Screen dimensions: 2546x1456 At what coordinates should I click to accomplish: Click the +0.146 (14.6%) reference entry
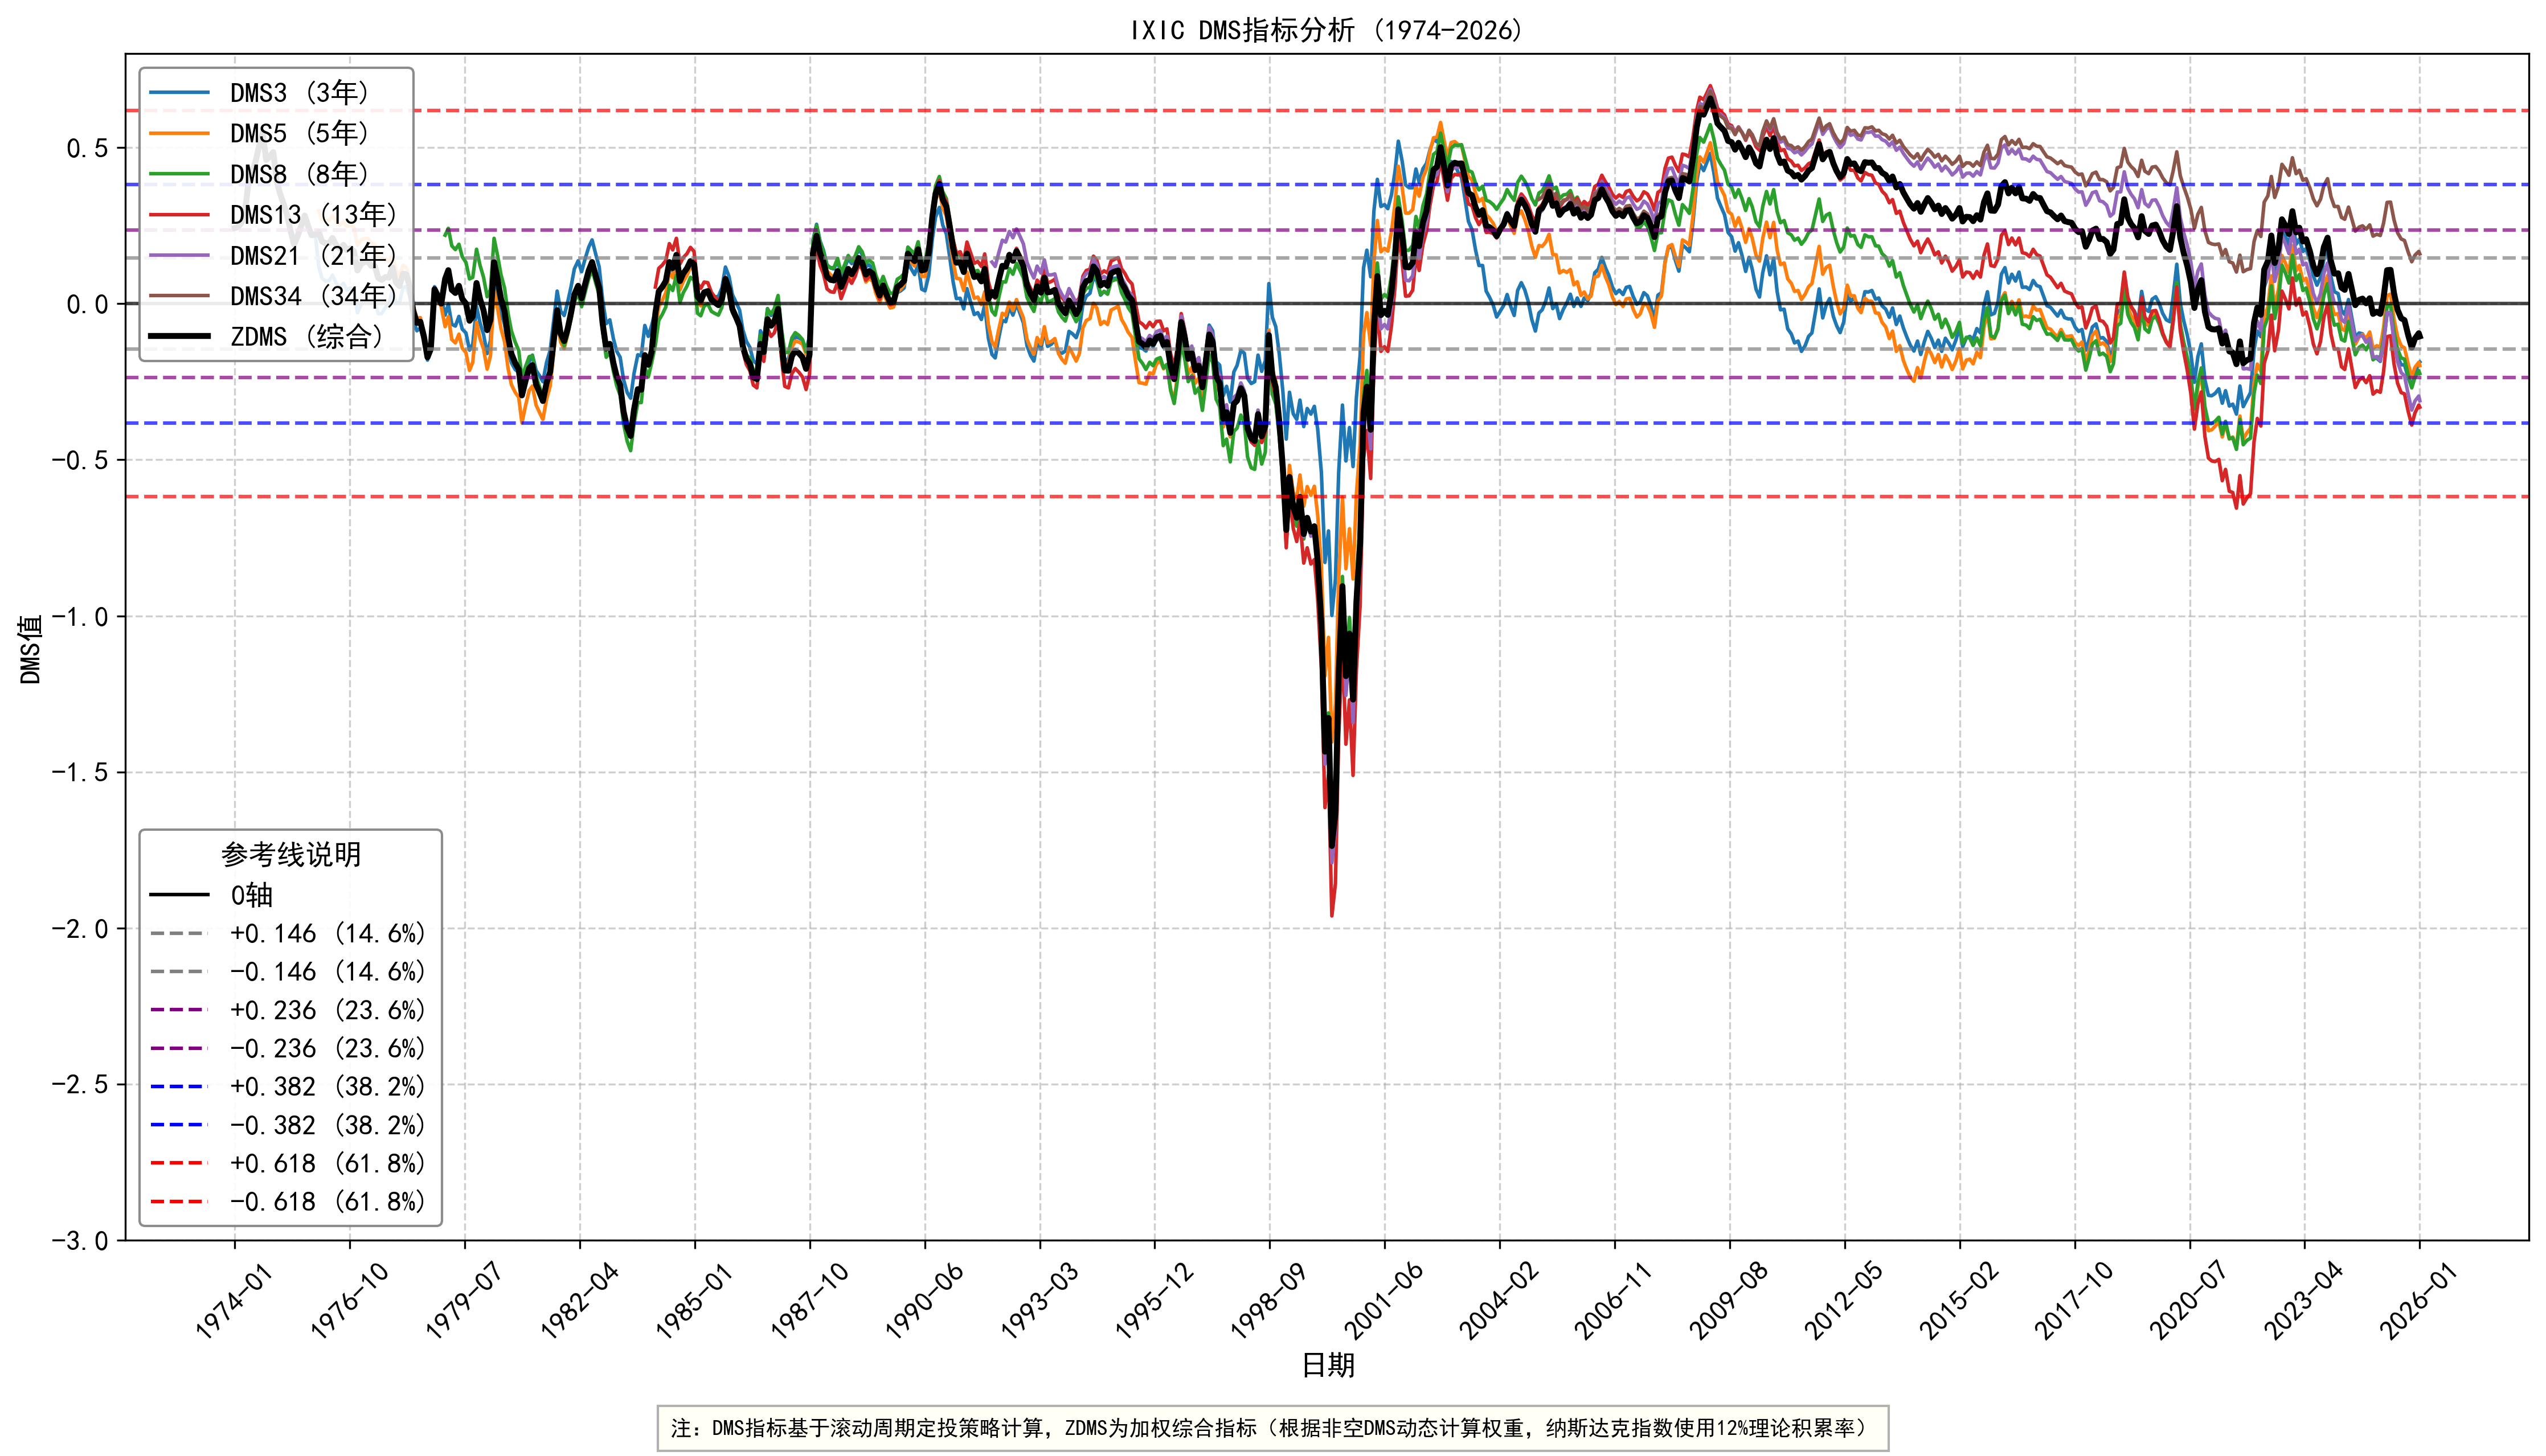coord(327,934)
